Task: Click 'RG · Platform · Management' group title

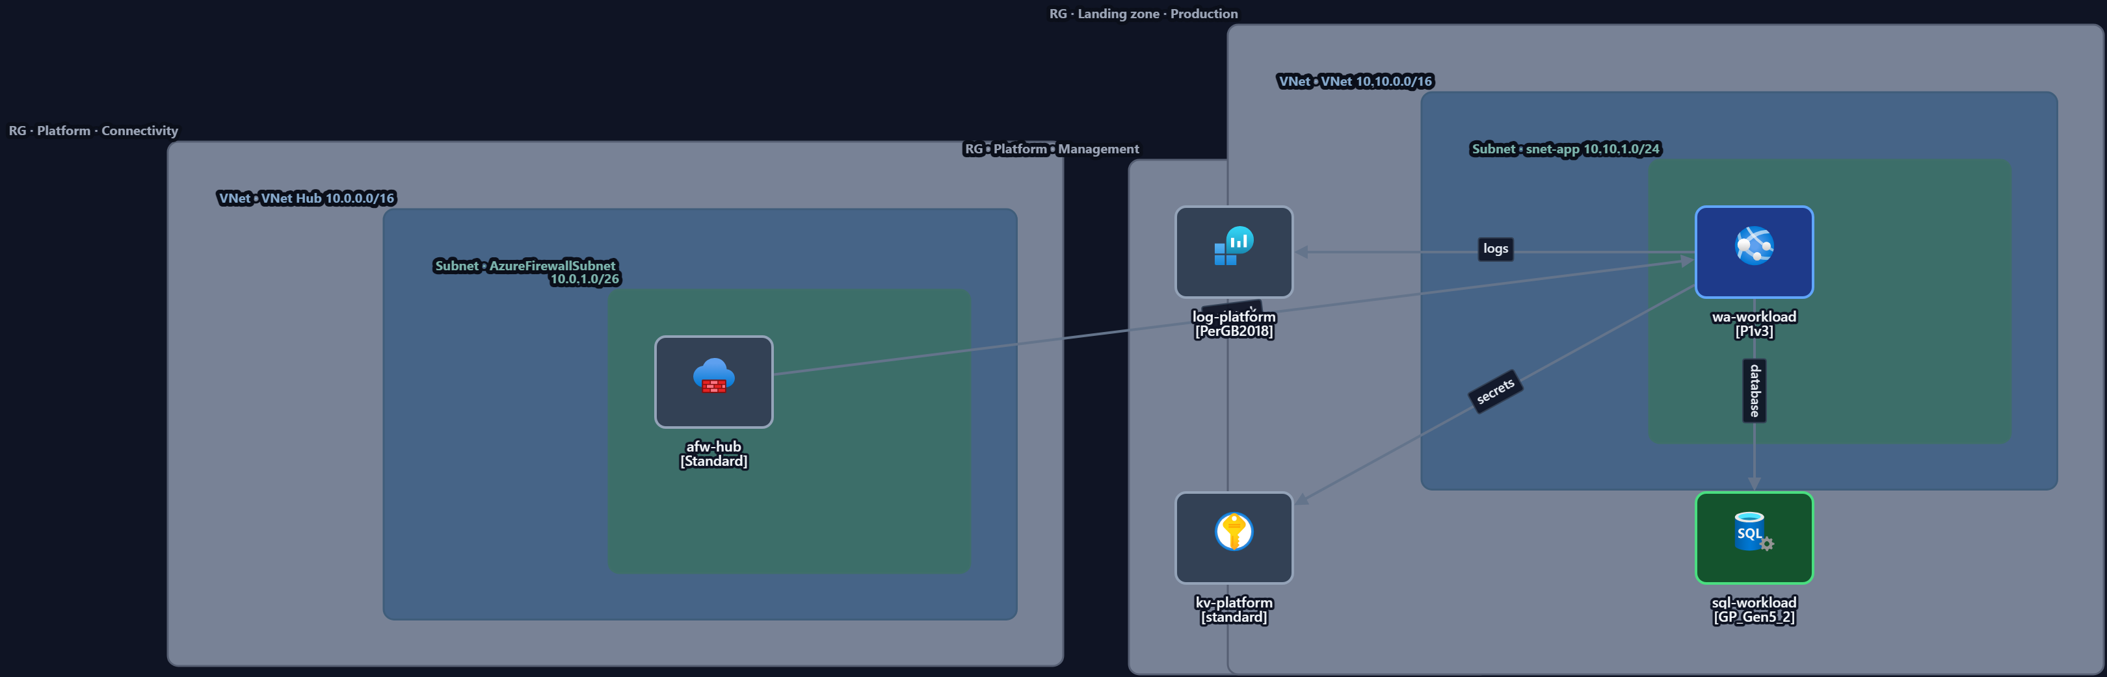Action: (1051, 149)
